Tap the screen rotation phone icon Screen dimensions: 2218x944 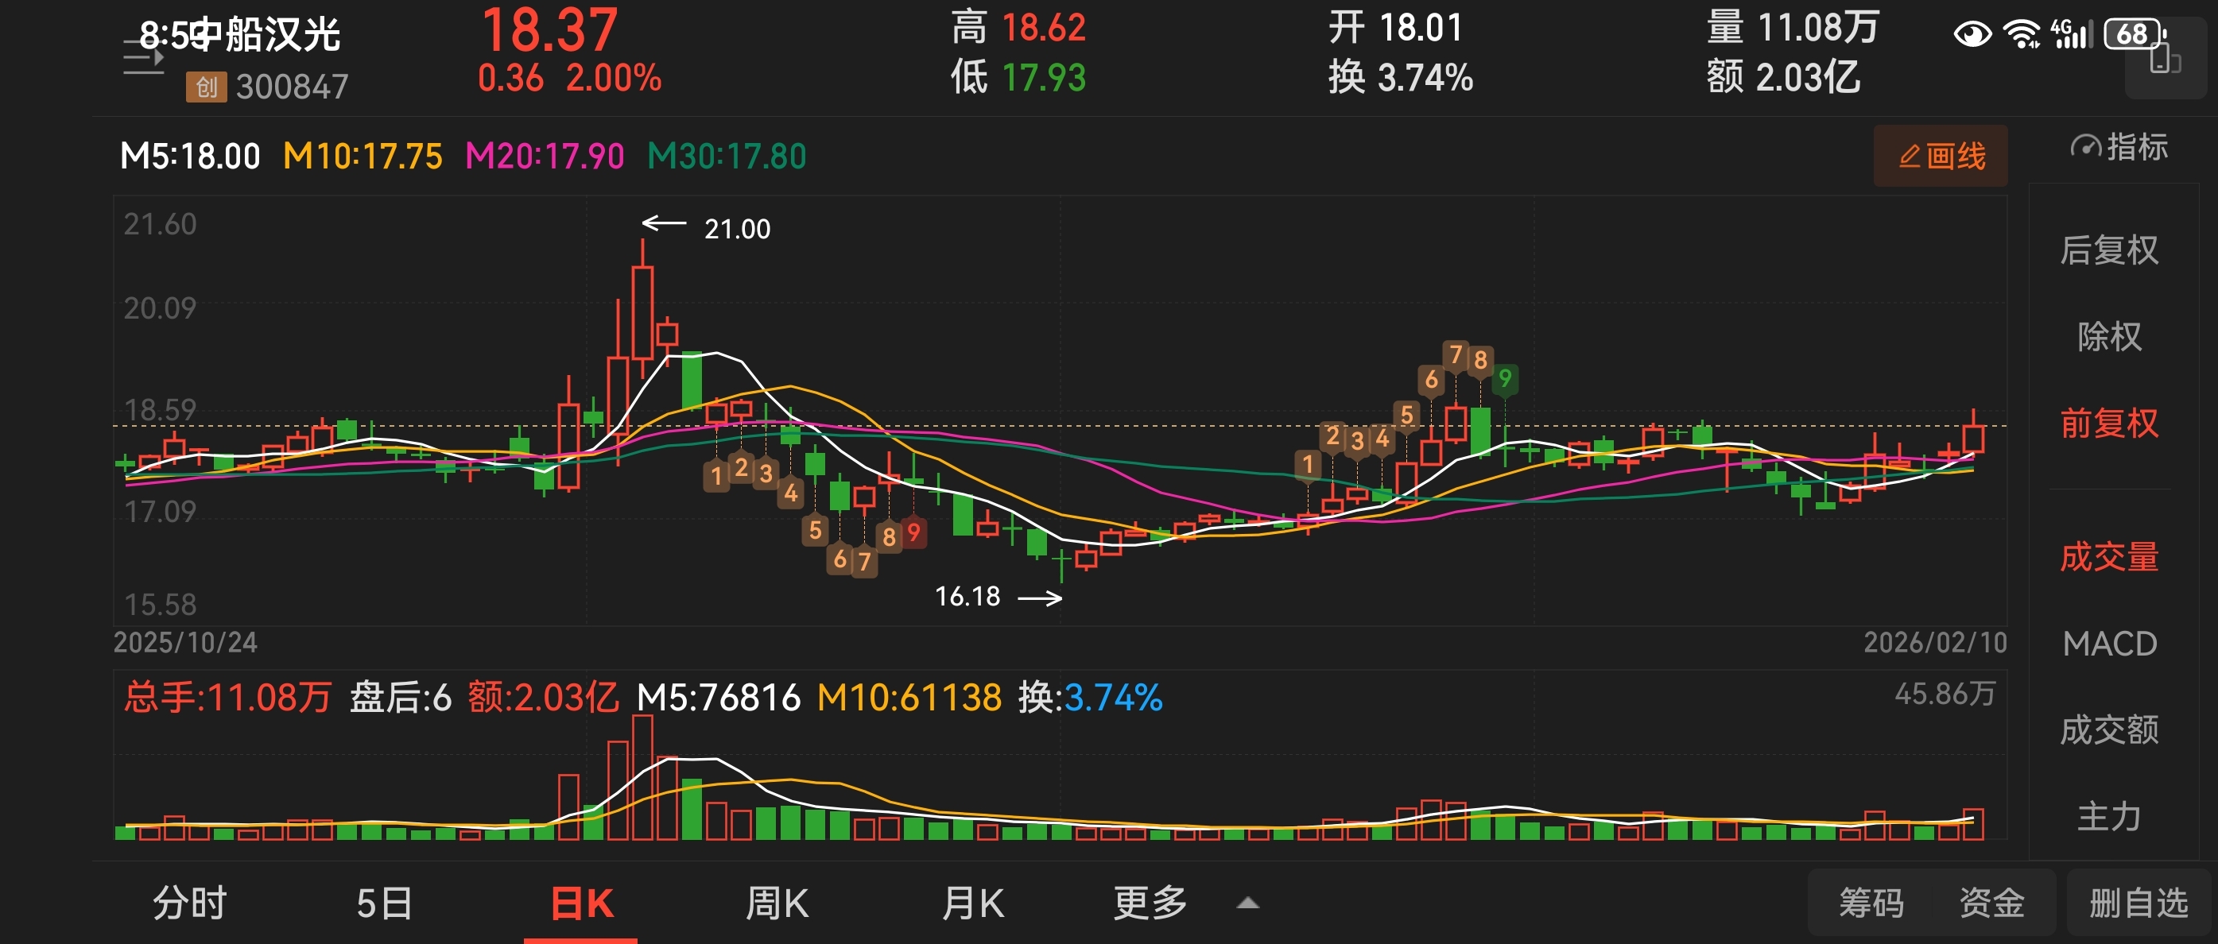[x=2165, y=60]
